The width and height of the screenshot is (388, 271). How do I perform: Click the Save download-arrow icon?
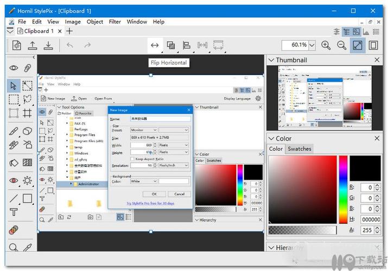click(48, 45)
